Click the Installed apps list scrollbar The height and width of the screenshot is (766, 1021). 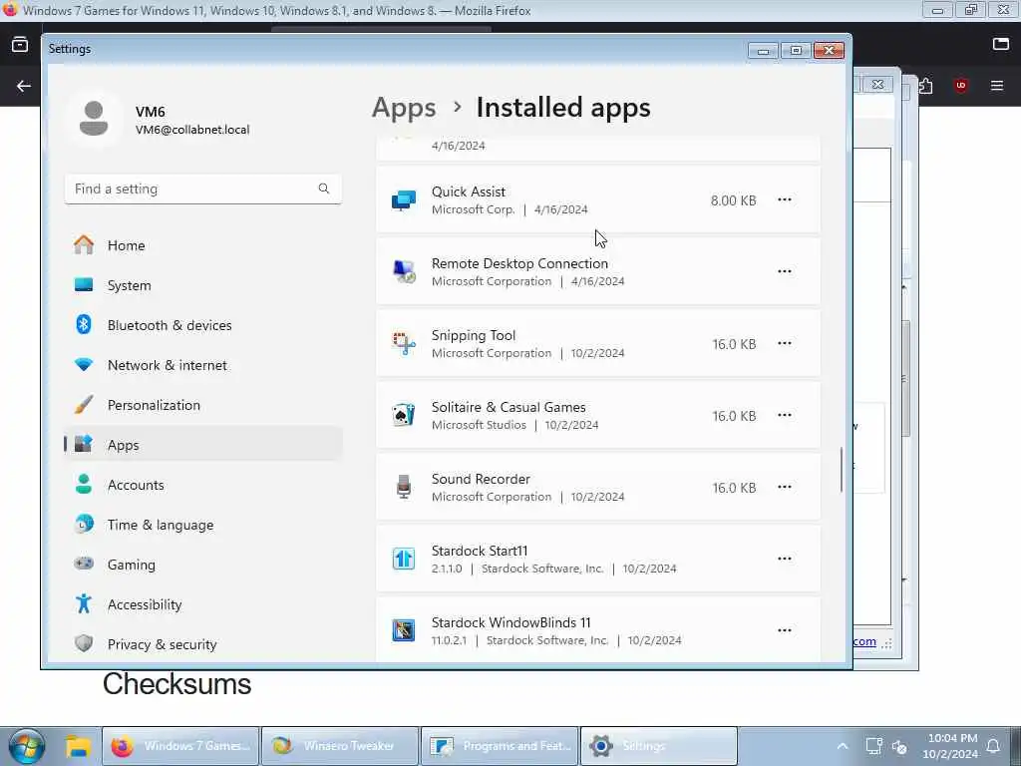842,469
